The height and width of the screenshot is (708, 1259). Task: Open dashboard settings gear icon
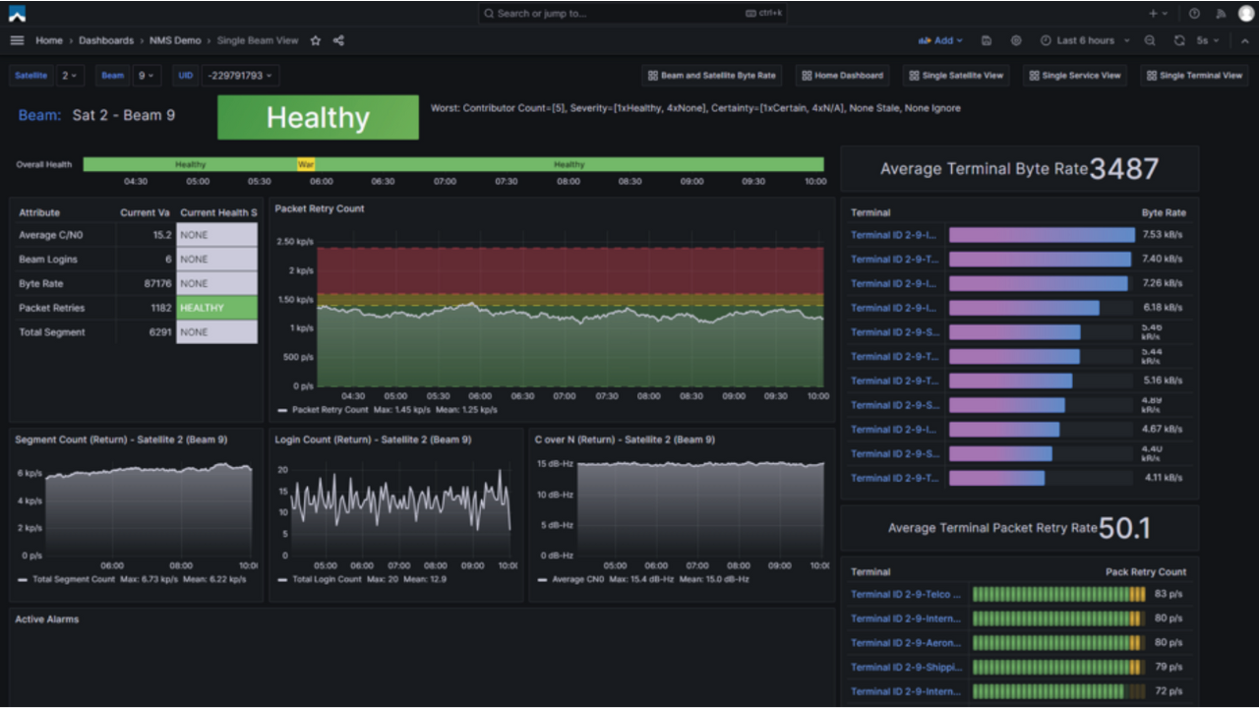[1016, 40]
